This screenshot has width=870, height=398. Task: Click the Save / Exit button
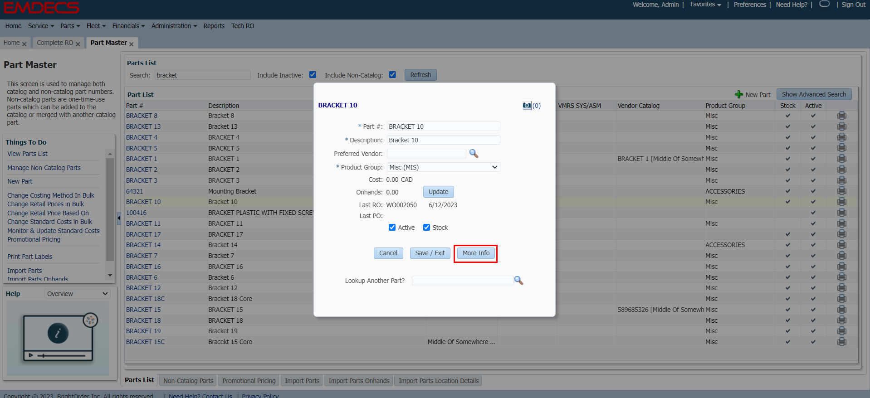[x=430, y=253]
